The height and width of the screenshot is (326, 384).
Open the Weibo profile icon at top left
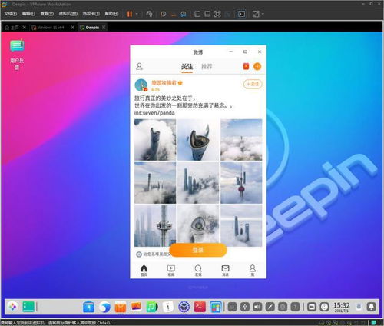click(139, 66)
